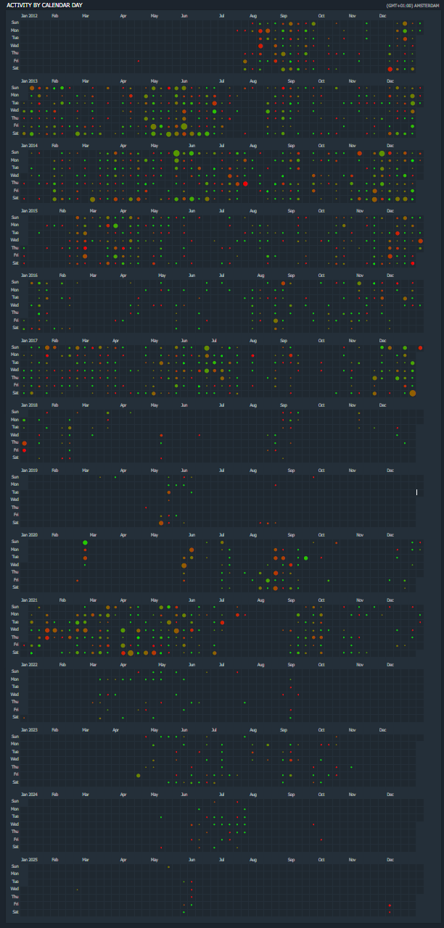This screenshot has height=928, width=444.
Task: Click the 'ACTIVITY BY CALENDAR DAY' title
Action: tap(44, 5)
